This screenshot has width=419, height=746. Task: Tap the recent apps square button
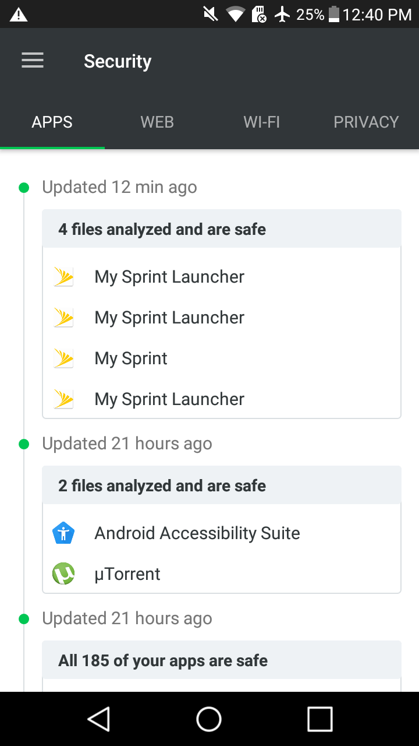319,719
